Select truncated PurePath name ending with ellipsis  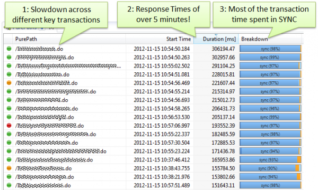[x=68, y=66]
